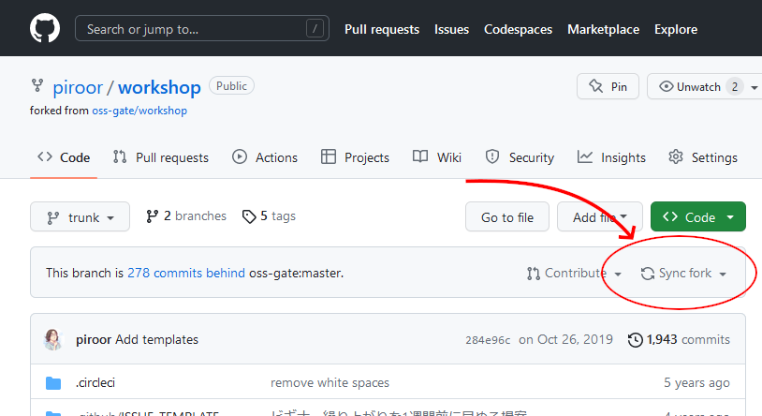Click the Oct 26, 2019 commit date

pos(565,339)
